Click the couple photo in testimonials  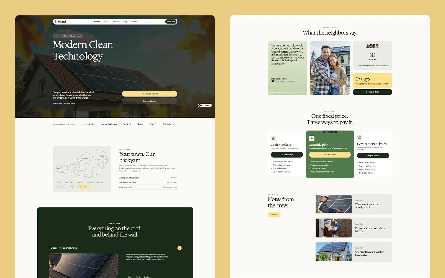pyautogui.click(x=330, y=68)
